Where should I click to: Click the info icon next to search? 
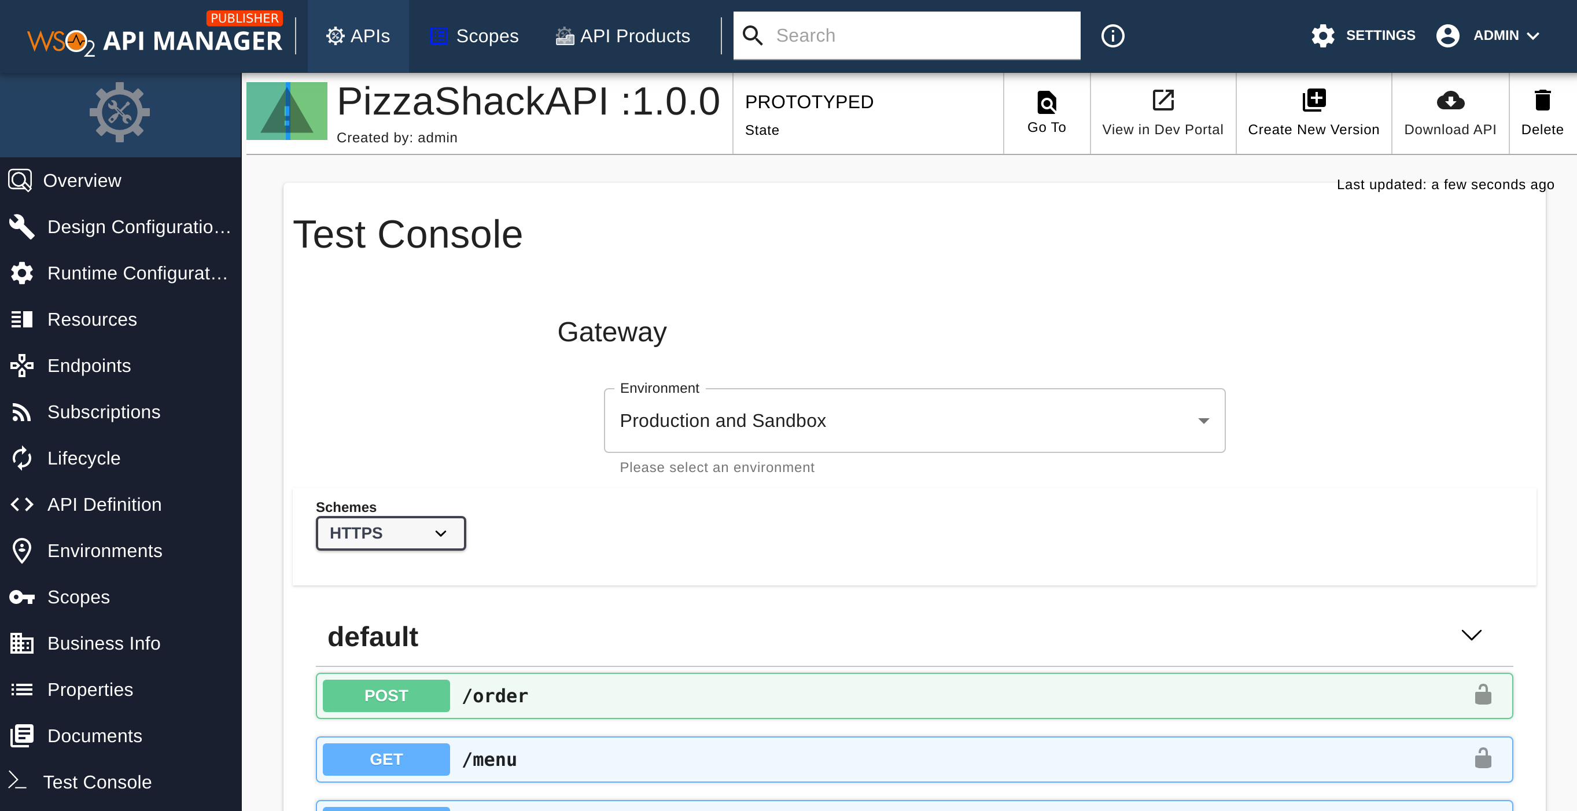(x=1113, y=35)
